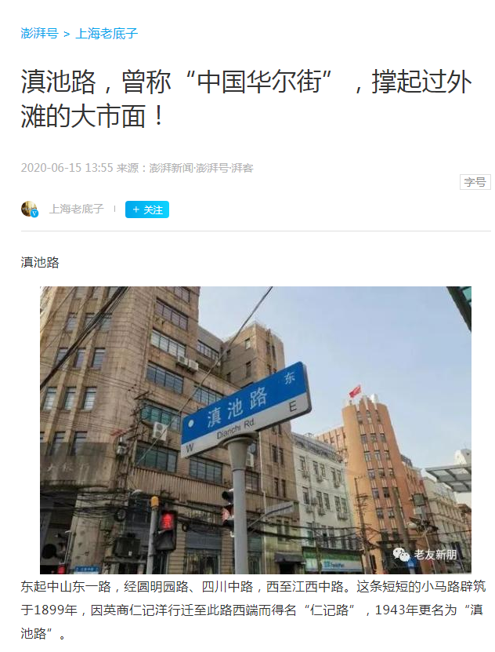Click the plus icon in 关注 button
The width and height of the screenshot is (495, 652).
(135, 209)
